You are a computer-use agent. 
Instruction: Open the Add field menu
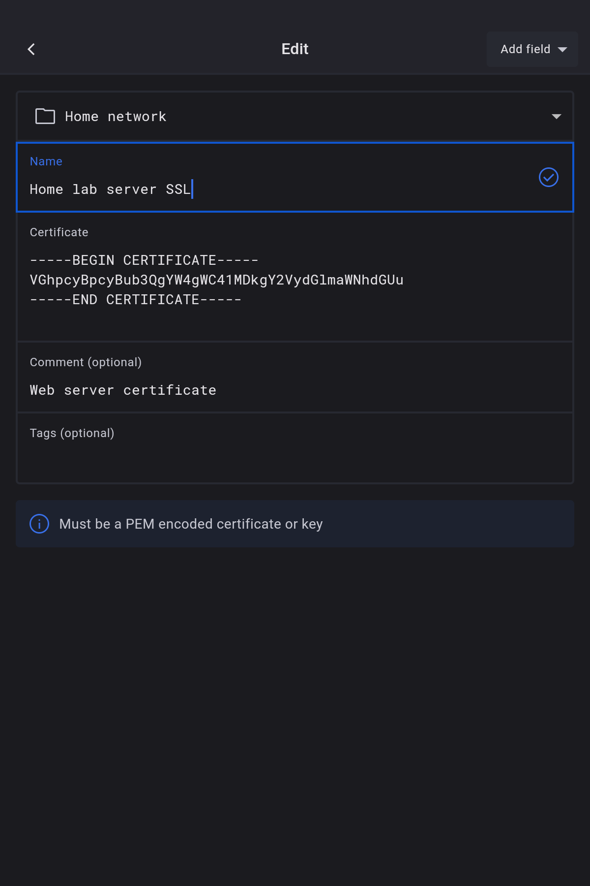point(525,49)
